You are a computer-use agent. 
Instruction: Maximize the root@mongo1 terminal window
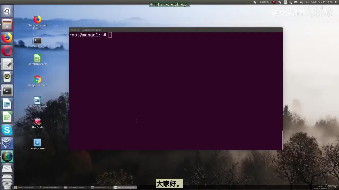tap(78, 30)
